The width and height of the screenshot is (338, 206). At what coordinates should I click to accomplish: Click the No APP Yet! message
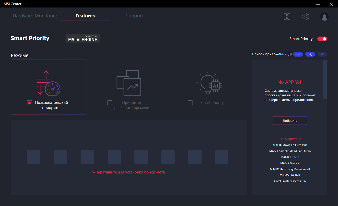[290, 82]
